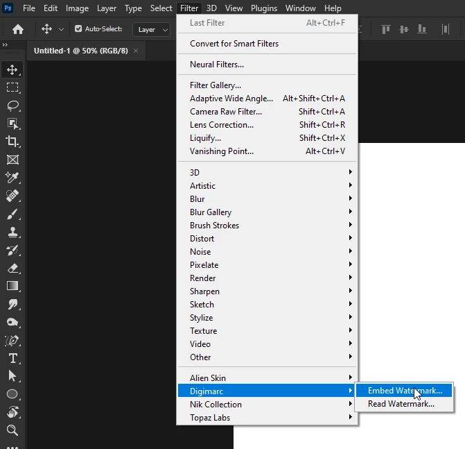Select the Spot Healing Brush tool
The image size is (465, 449).
[x=12, y=196]
